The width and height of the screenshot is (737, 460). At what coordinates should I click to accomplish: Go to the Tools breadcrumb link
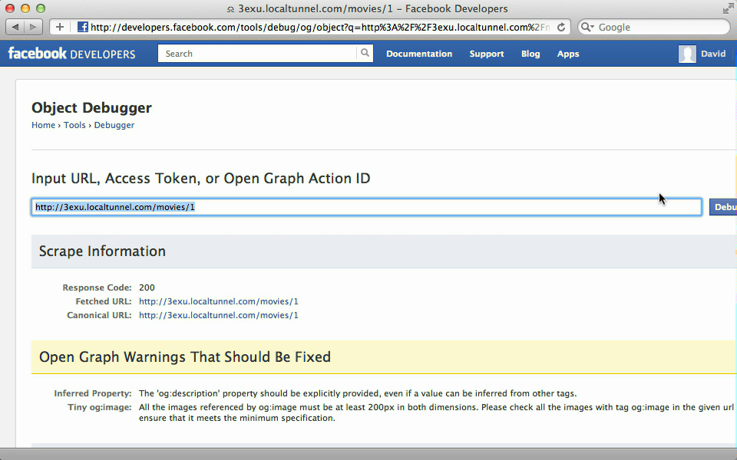74,125
